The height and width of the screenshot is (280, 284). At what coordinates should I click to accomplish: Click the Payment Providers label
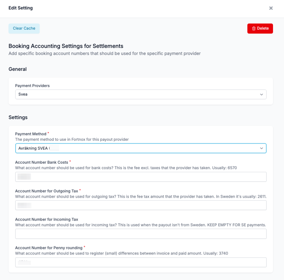(x=32, y=86)
